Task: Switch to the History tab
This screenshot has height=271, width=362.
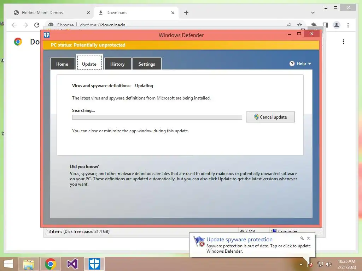Action: click(x=117, y=64)
